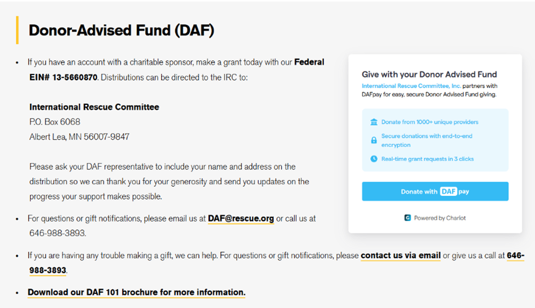The image size is (535, 308).
Task: Follow the 'contact us via email' link
Action: pos(400,256)
